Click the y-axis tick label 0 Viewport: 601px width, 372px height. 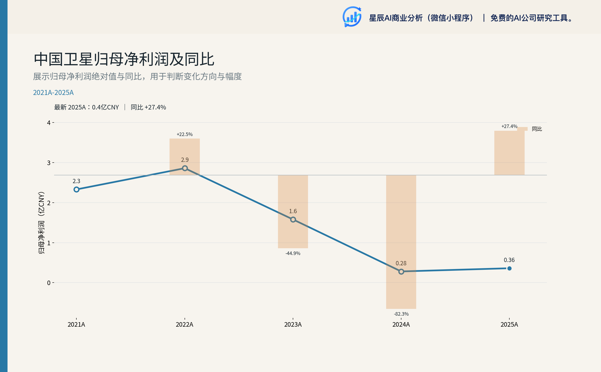(49, 283)
